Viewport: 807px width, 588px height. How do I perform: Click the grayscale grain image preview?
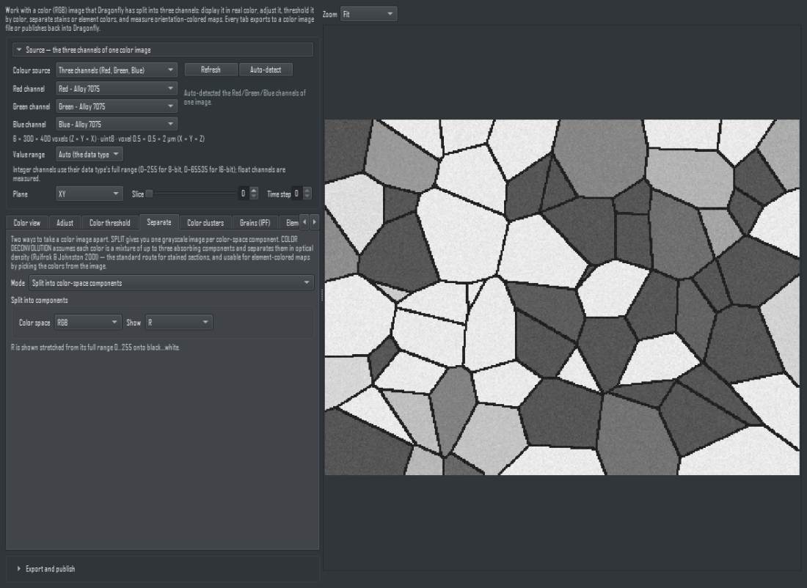(x=562, y=298)
